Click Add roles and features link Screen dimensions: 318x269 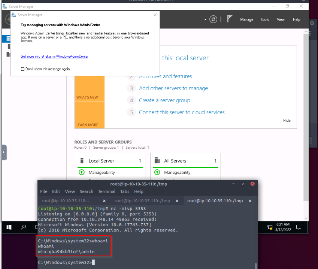pos(165,76)
